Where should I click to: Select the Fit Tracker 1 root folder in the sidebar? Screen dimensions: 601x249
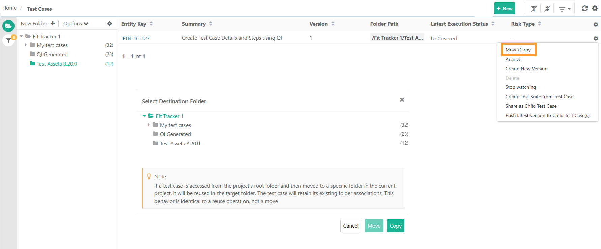click(x=47, y=36)
